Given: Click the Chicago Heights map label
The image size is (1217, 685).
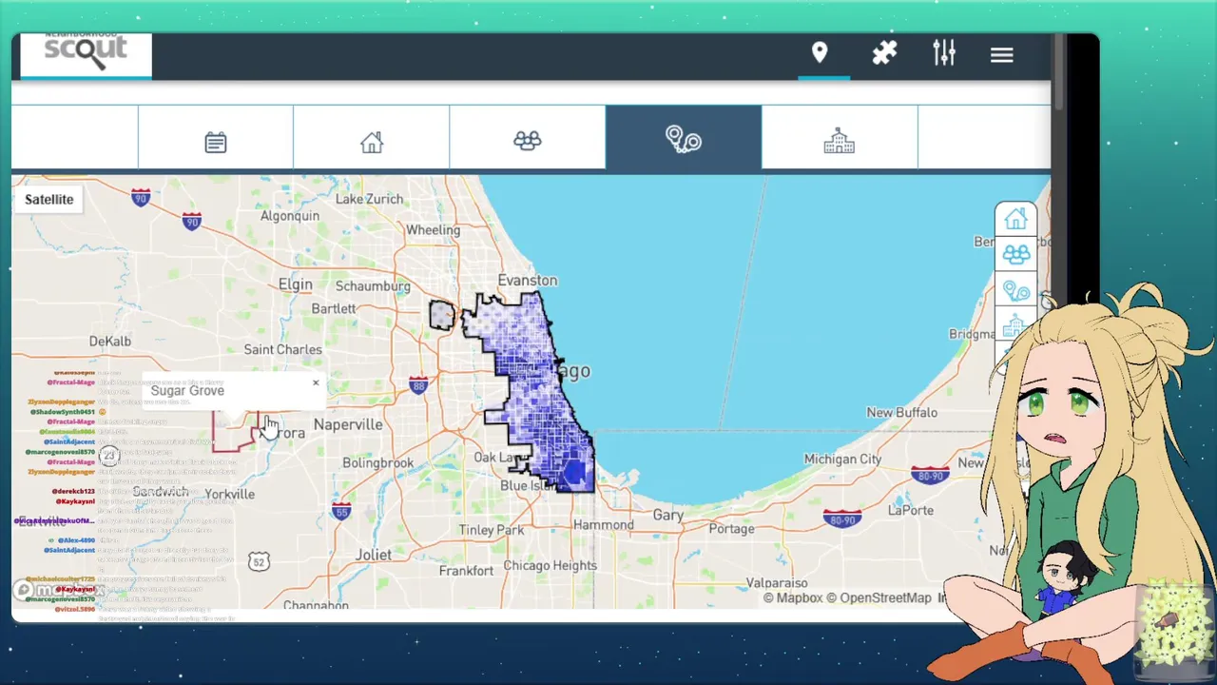Looking at the screenshot, I should (551, 565).
